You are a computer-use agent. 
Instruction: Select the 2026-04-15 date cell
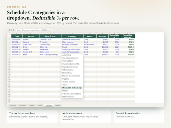click(x=17, y=55)
